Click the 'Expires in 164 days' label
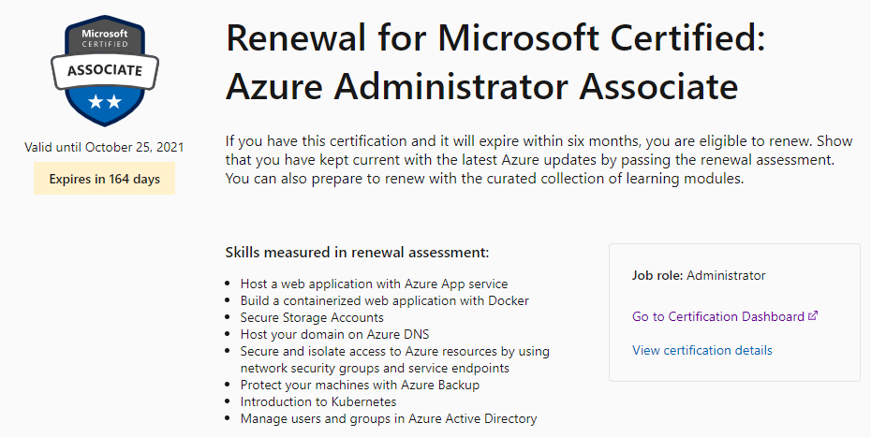Viewport: 871px width, 437px height. pyautogui.click(x=105, y=179)
